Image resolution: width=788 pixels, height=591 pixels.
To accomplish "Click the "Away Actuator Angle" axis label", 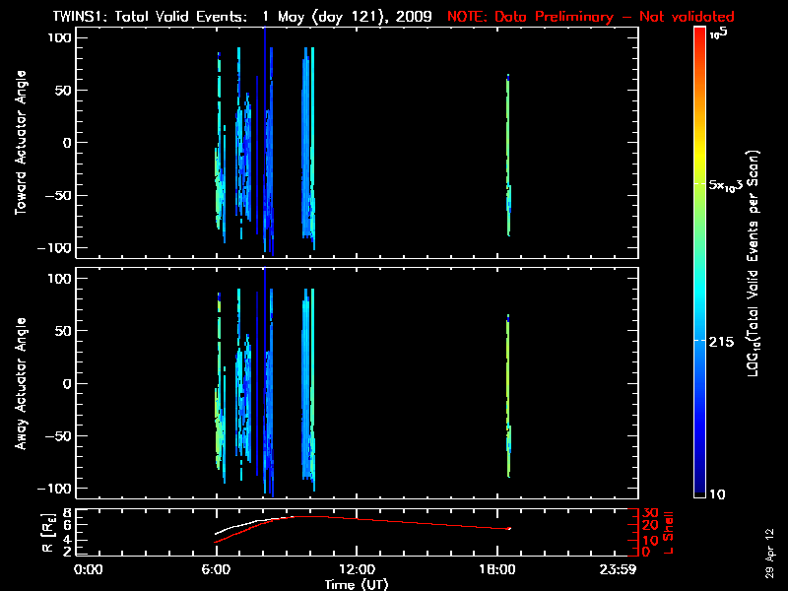I will (19, 384).
